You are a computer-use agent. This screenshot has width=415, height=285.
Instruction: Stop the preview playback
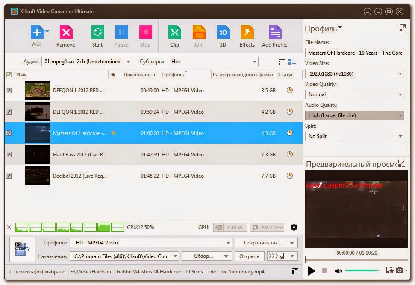click(325, 271)
